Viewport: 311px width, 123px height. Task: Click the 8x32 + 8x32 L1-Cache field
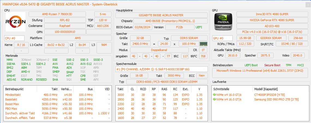56,45
